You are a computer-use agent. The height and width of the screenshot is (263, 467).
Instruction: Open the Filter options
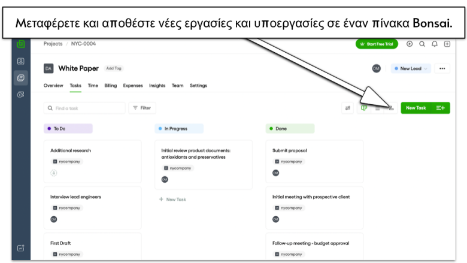click(x=142, y=108)
